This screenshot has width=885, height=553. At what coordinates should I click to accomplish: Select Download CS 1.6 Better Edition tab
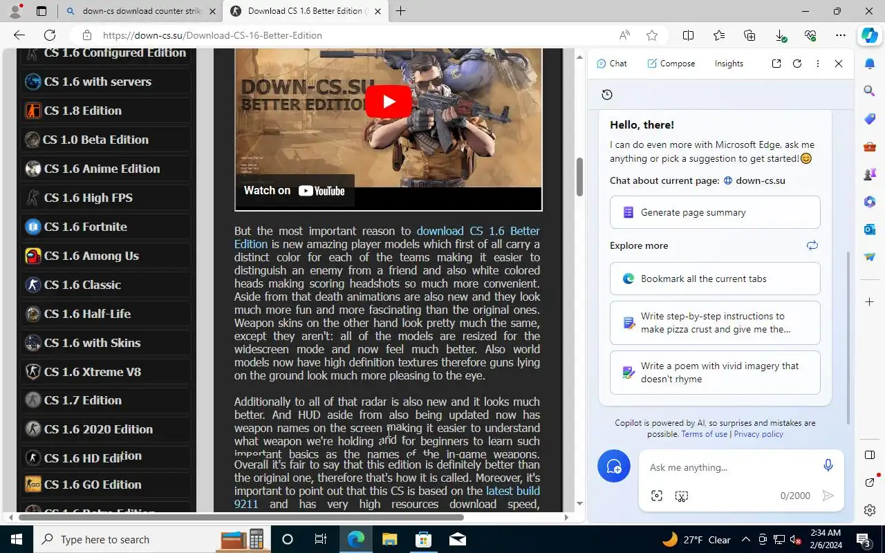tap(306, 11)
